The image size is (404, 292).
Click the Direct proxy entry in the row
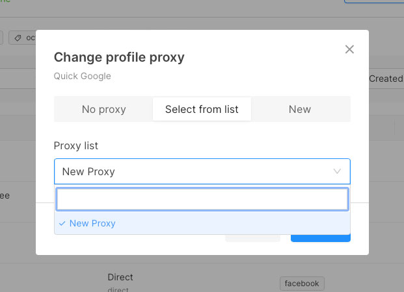tap(120, 278)
